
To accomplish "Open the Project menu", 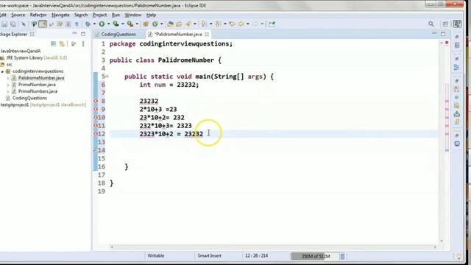I will [99, 15].
